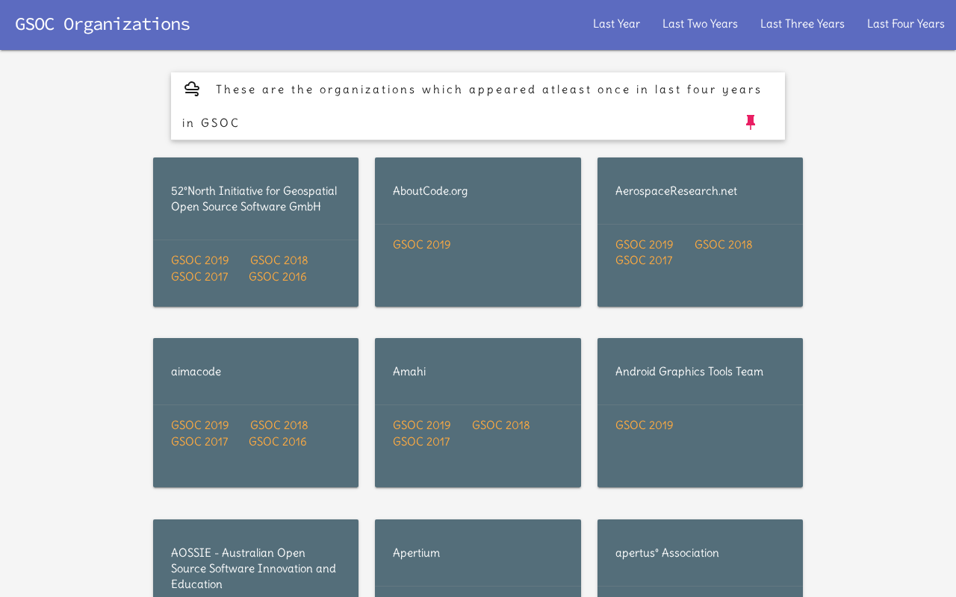Select the 52°North Initiative card title
Screen dimensions: 956x597
tap(254, 199)
